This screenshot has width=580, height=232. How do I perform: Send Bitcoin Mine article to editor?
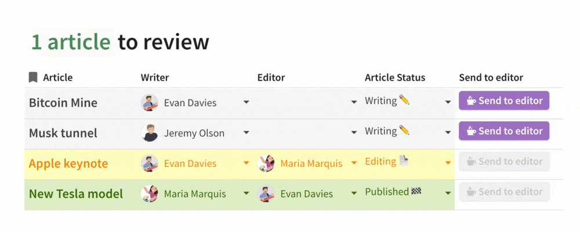pos(504,101)
